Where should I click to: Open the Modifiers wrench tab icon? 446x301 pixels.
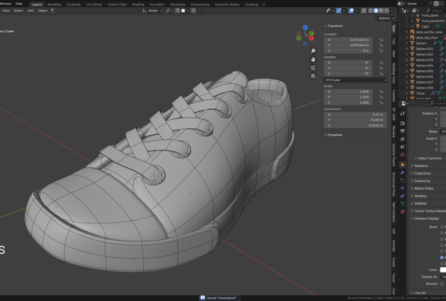click(x=403, y=172)
